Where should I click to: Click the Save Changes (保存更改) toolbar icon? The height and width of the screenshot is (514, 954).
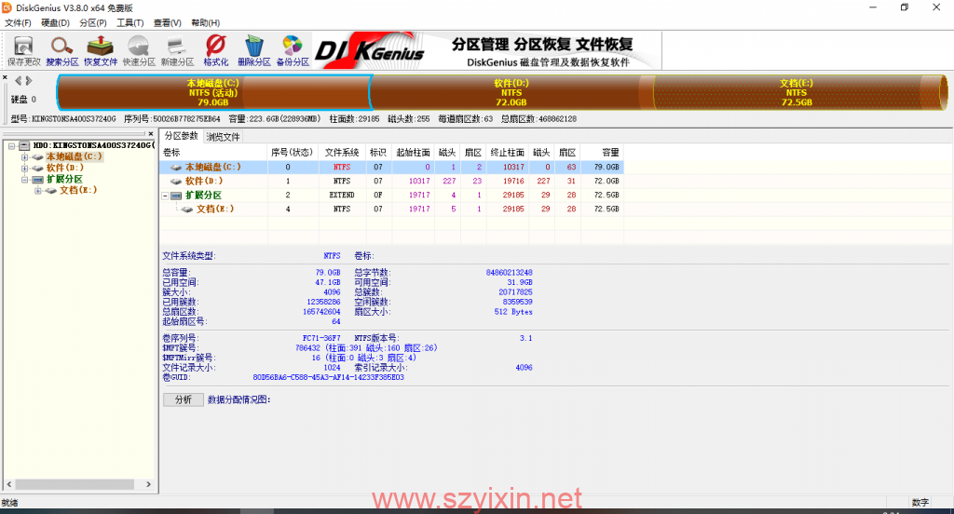point(23,50)
